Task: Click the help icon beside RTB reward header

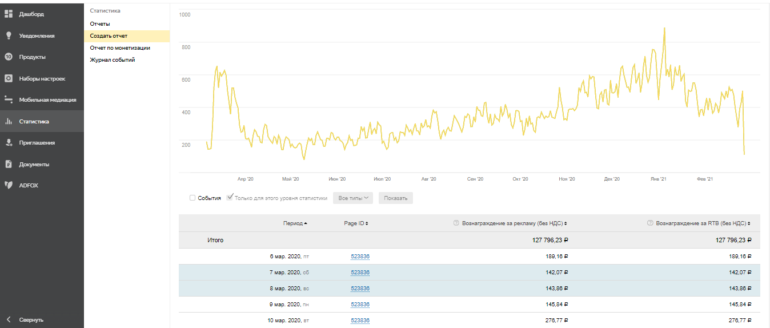Action: coord(650,223)
